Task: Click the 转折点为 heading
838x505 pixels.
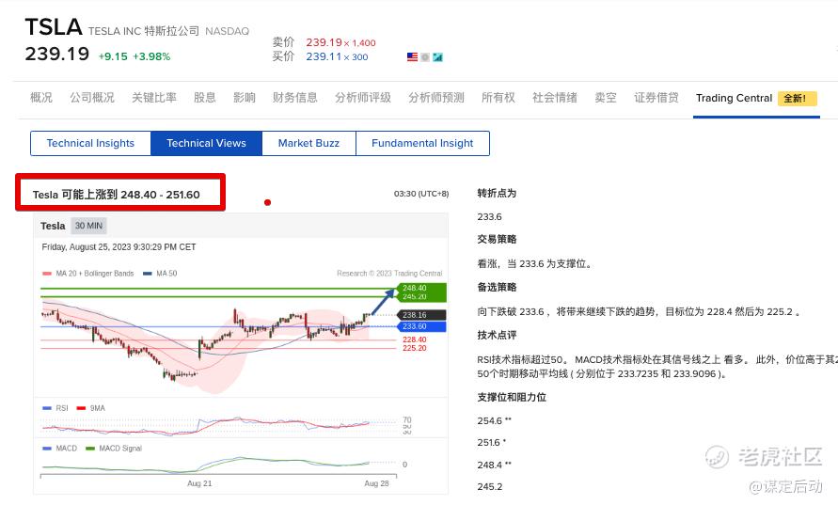Action: tap(497, 194)
